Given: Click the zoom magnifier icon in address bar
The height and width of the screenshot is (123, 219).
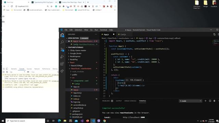Looking at the screenshot, I should click(48, 6).
